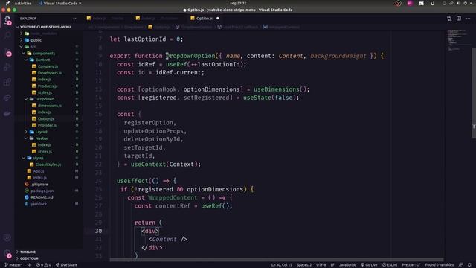Viewport: 476px width, 268px height.
Task: Switch to first index.js editor tab
Action: click(108, 19)
